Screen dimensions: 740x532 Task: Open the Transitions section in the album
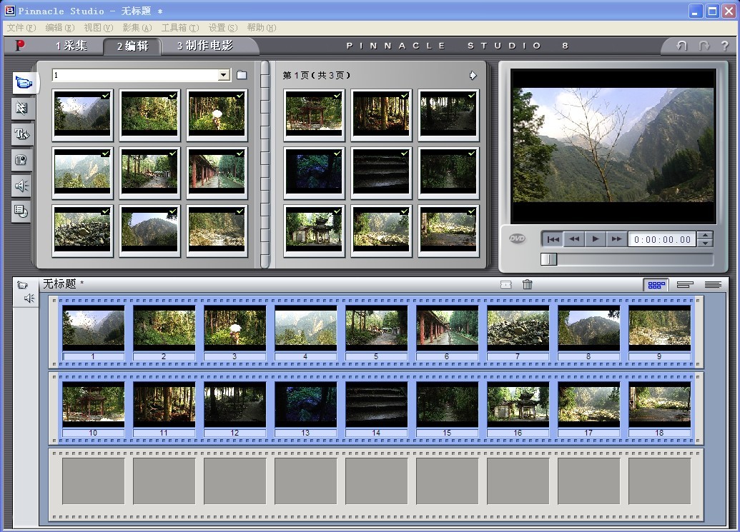tap(21, 108)
